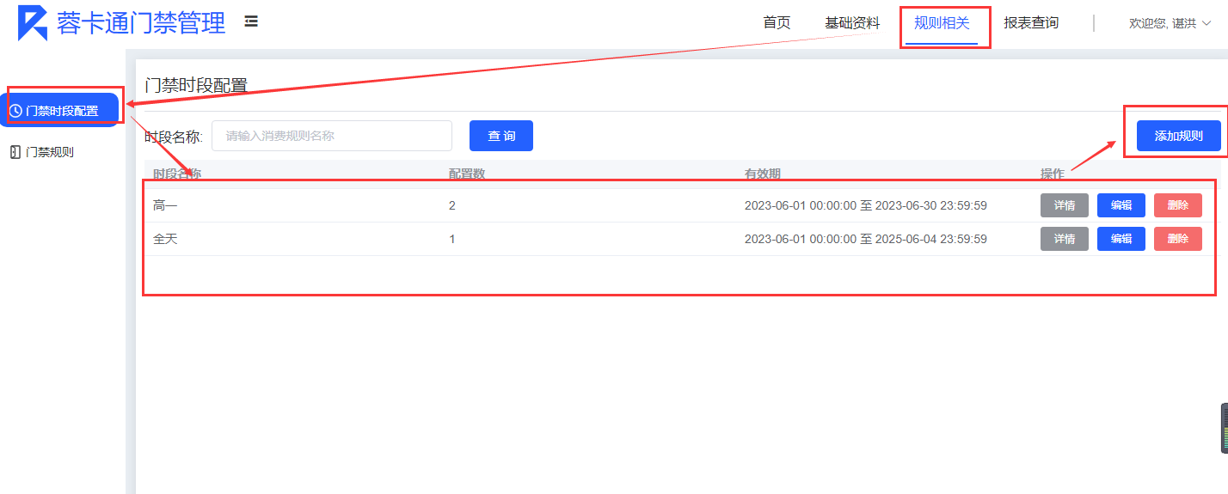This screenshot has width=1228, height=494.
Task: Click the door icon beside 门禁规则
Action: (15, 152)
